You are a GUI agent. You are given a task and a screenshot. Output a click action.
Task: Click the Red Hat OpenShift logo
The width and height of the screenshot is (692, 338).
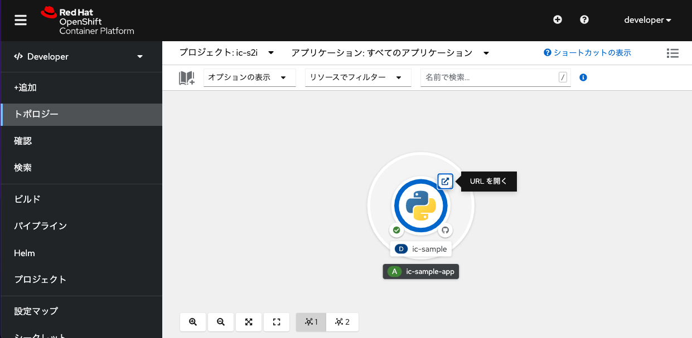pos(88,21)
